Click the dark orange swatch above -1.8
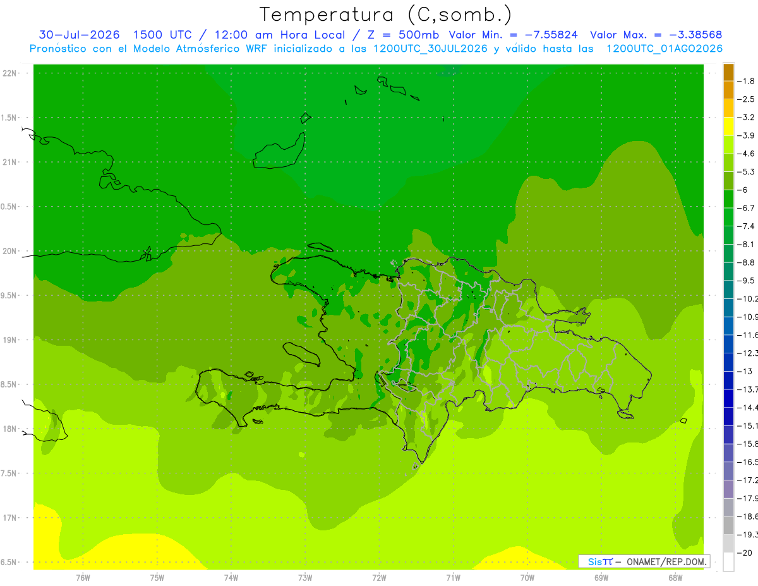 point(728,72)
